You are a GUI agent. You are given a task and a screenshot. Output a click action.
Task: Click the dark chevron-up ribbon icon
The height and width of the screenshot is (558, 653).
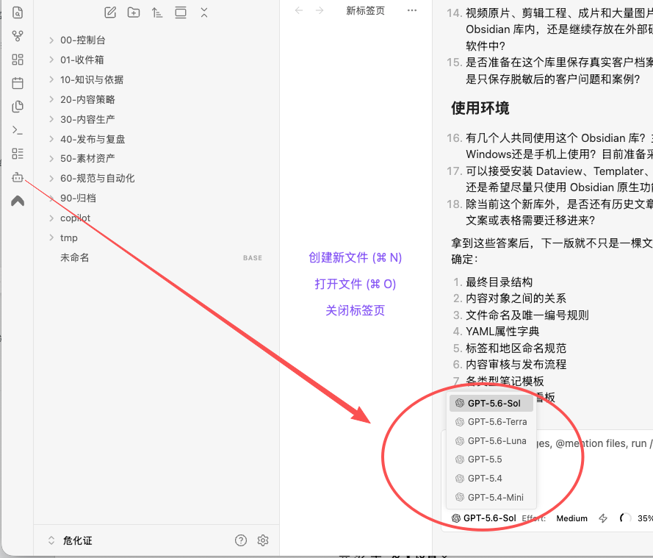coord(18,201)
